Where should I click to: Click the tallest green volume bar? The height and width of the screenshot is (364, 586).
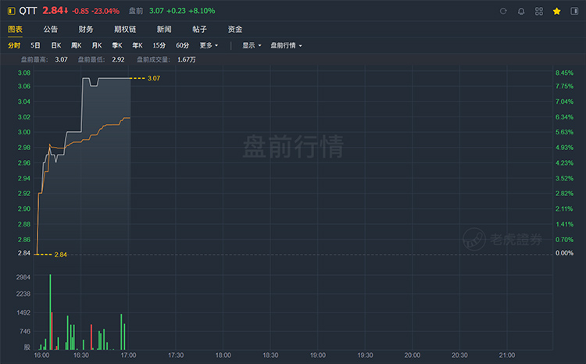pyautogui.click(x=50, y=312)
